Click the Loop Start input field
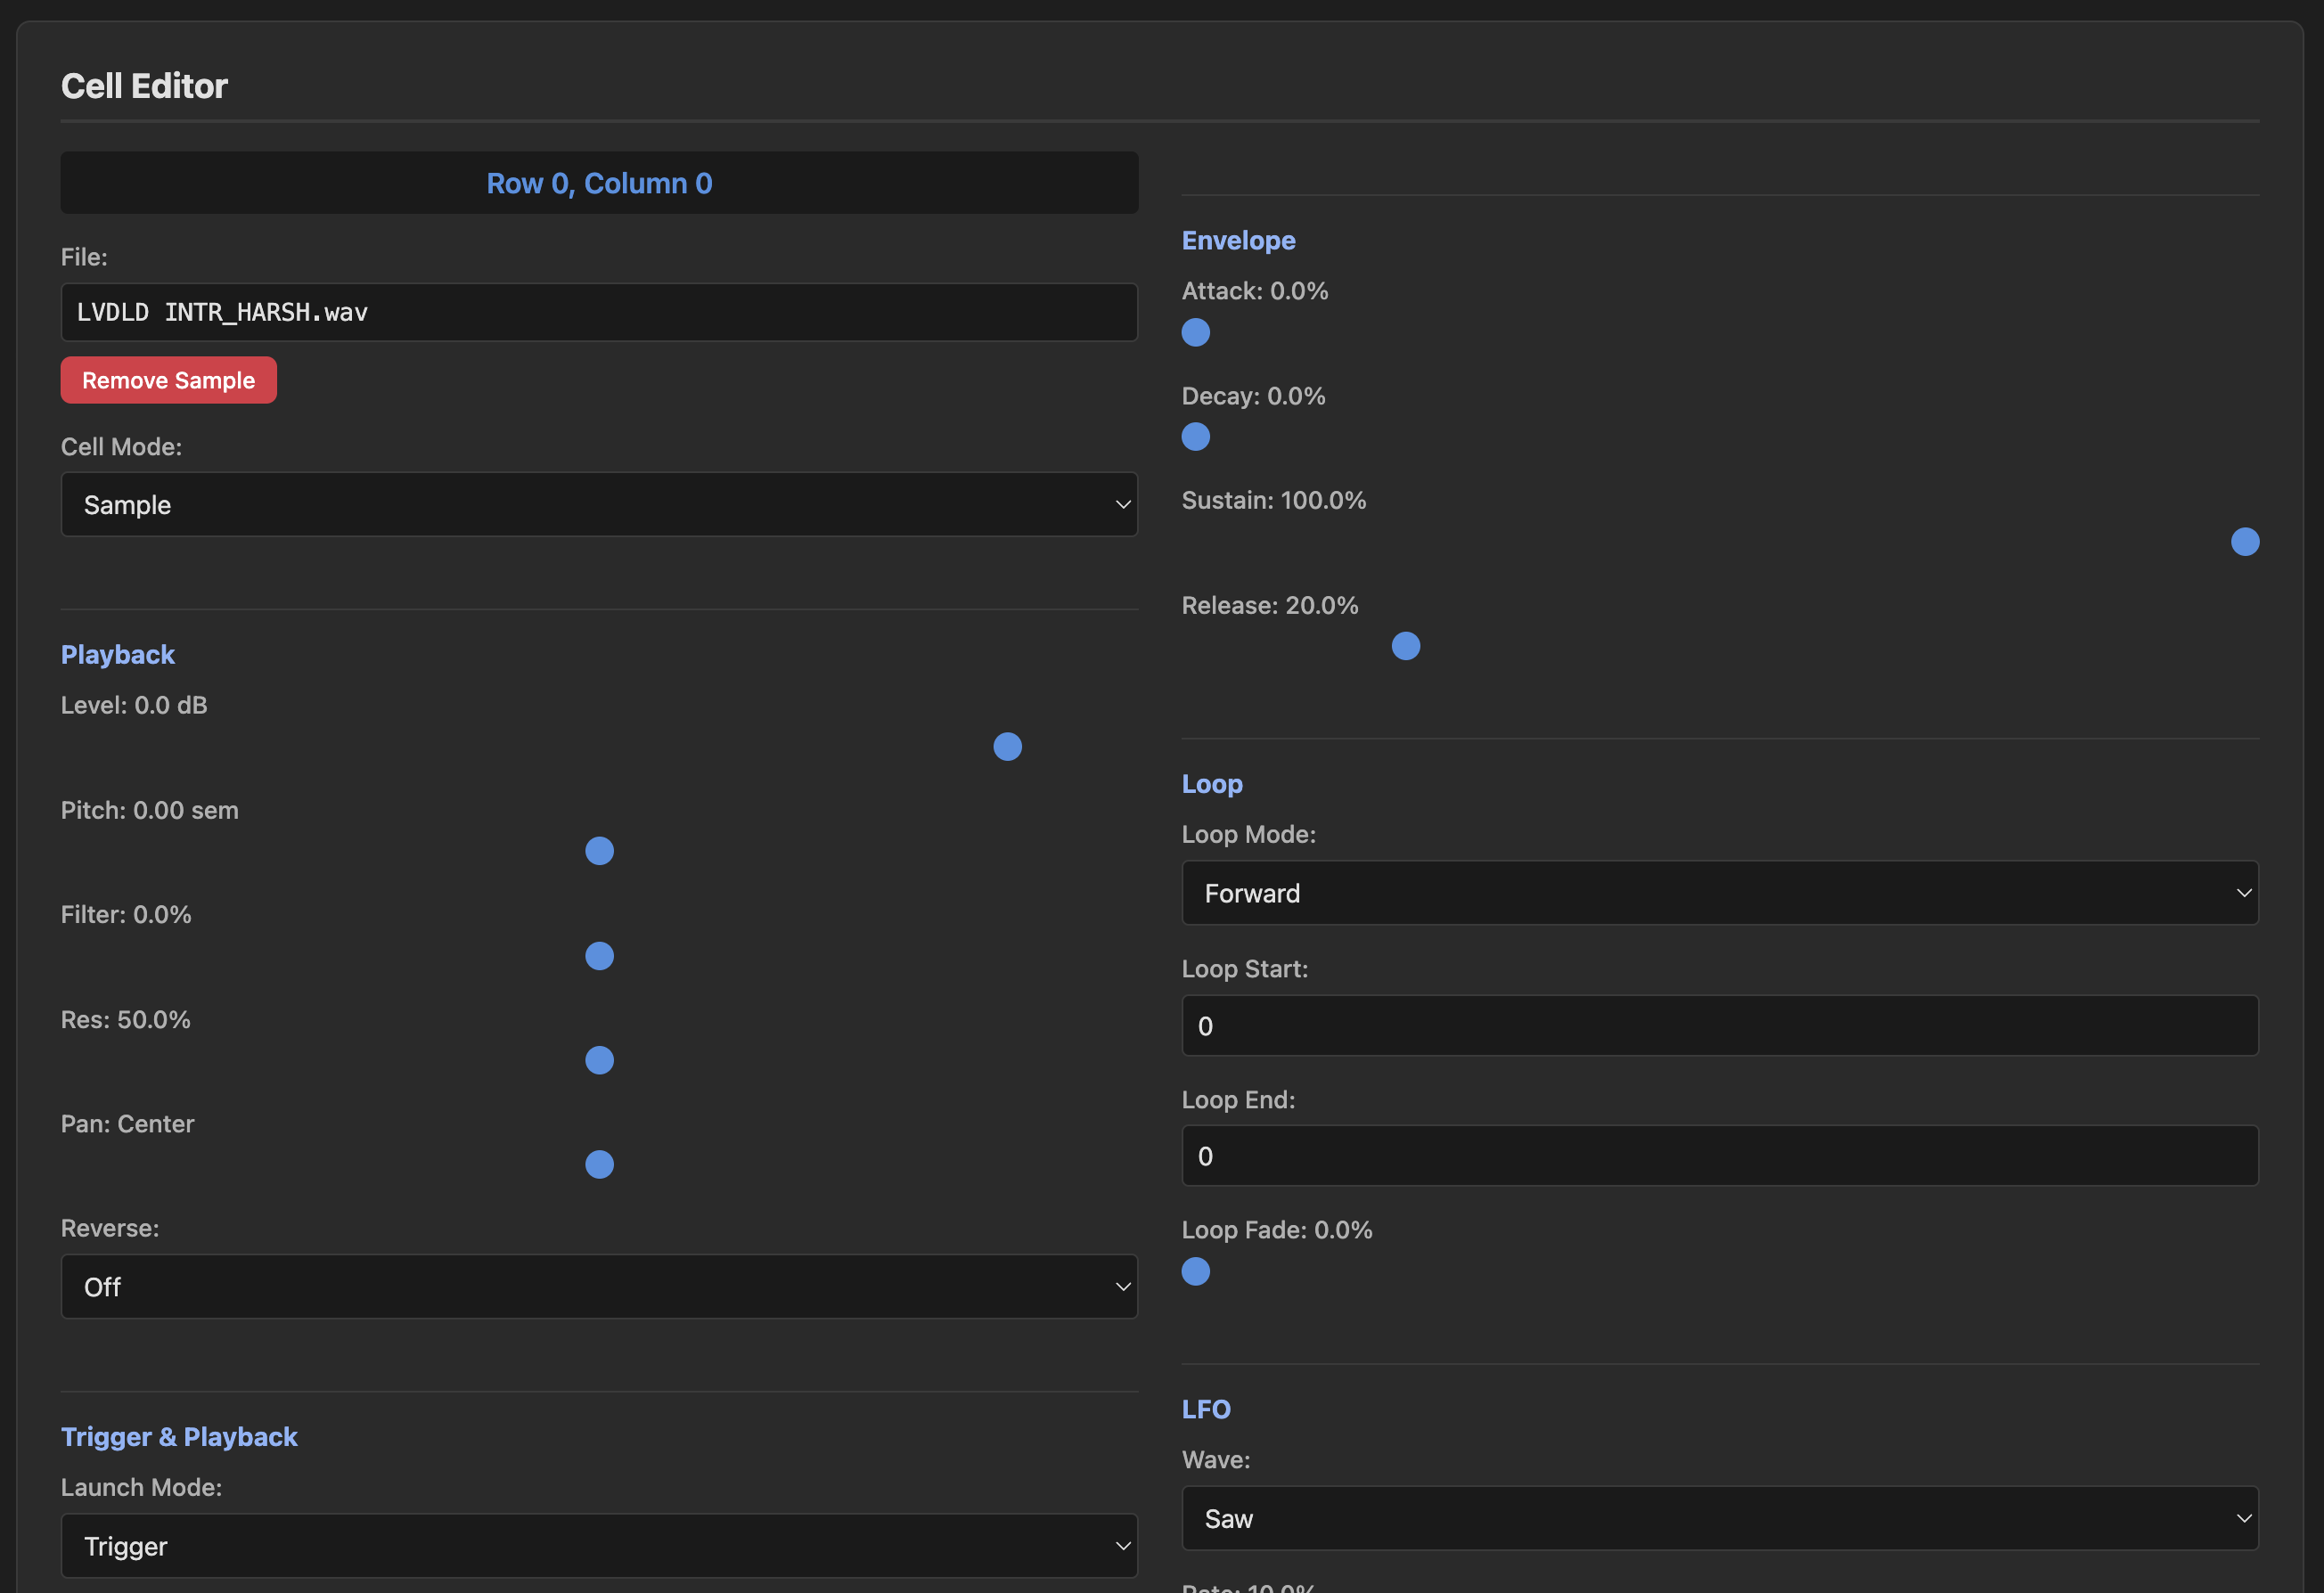Image resolution: width=2324 pixels, height=1593 pixels. click(x=1719, y=1025)
